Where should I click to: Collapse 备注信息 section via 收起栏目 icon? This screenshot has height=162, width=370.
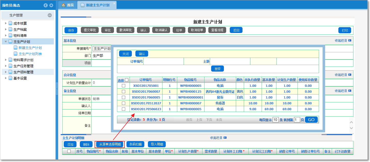(349, 91)
